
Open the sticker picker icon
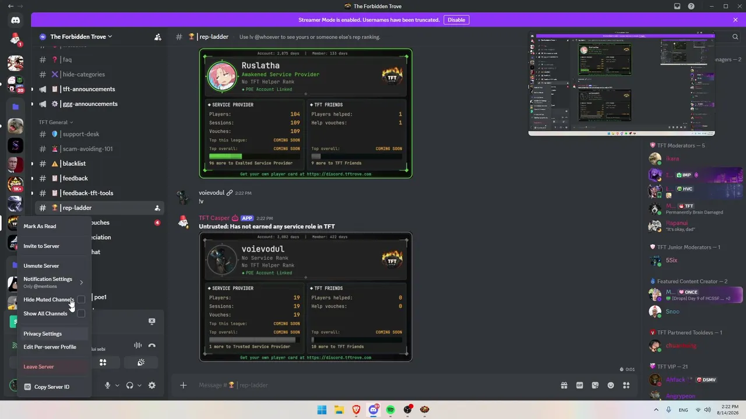[595, 385]
